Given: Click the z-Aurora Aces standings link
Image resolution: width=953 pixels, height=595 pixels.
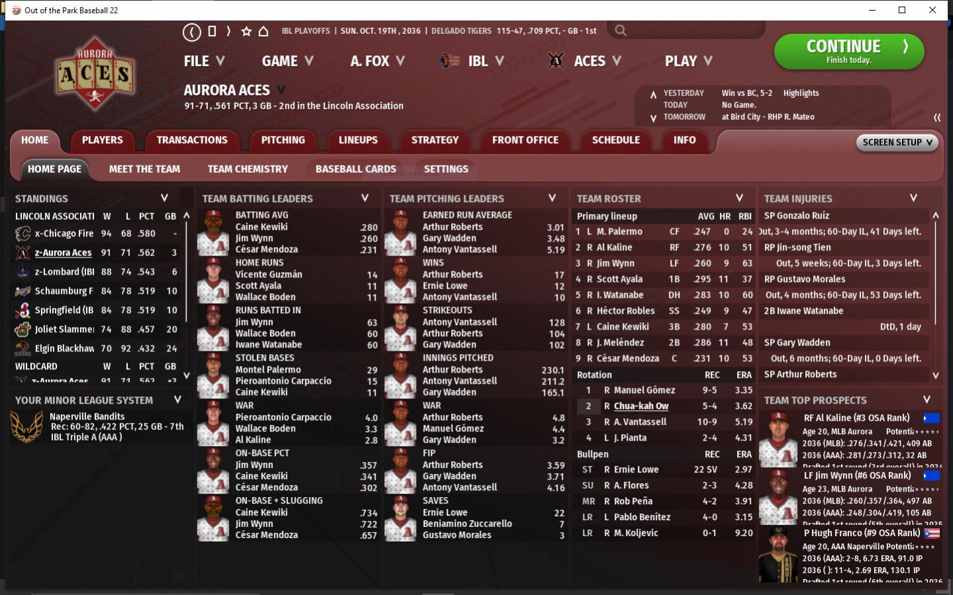Looking at the screenshot, I should pos(63,253).
